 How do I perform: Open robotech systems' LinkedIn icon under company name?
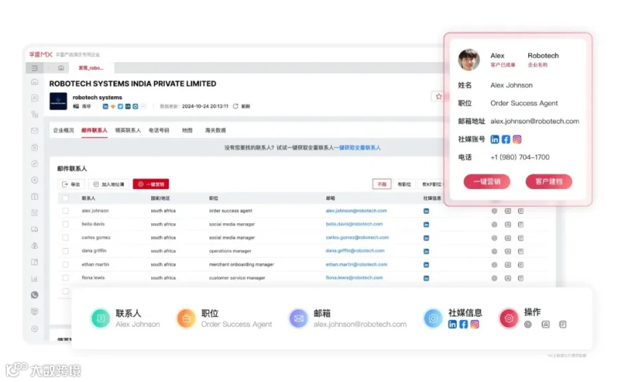pos(105,106)
